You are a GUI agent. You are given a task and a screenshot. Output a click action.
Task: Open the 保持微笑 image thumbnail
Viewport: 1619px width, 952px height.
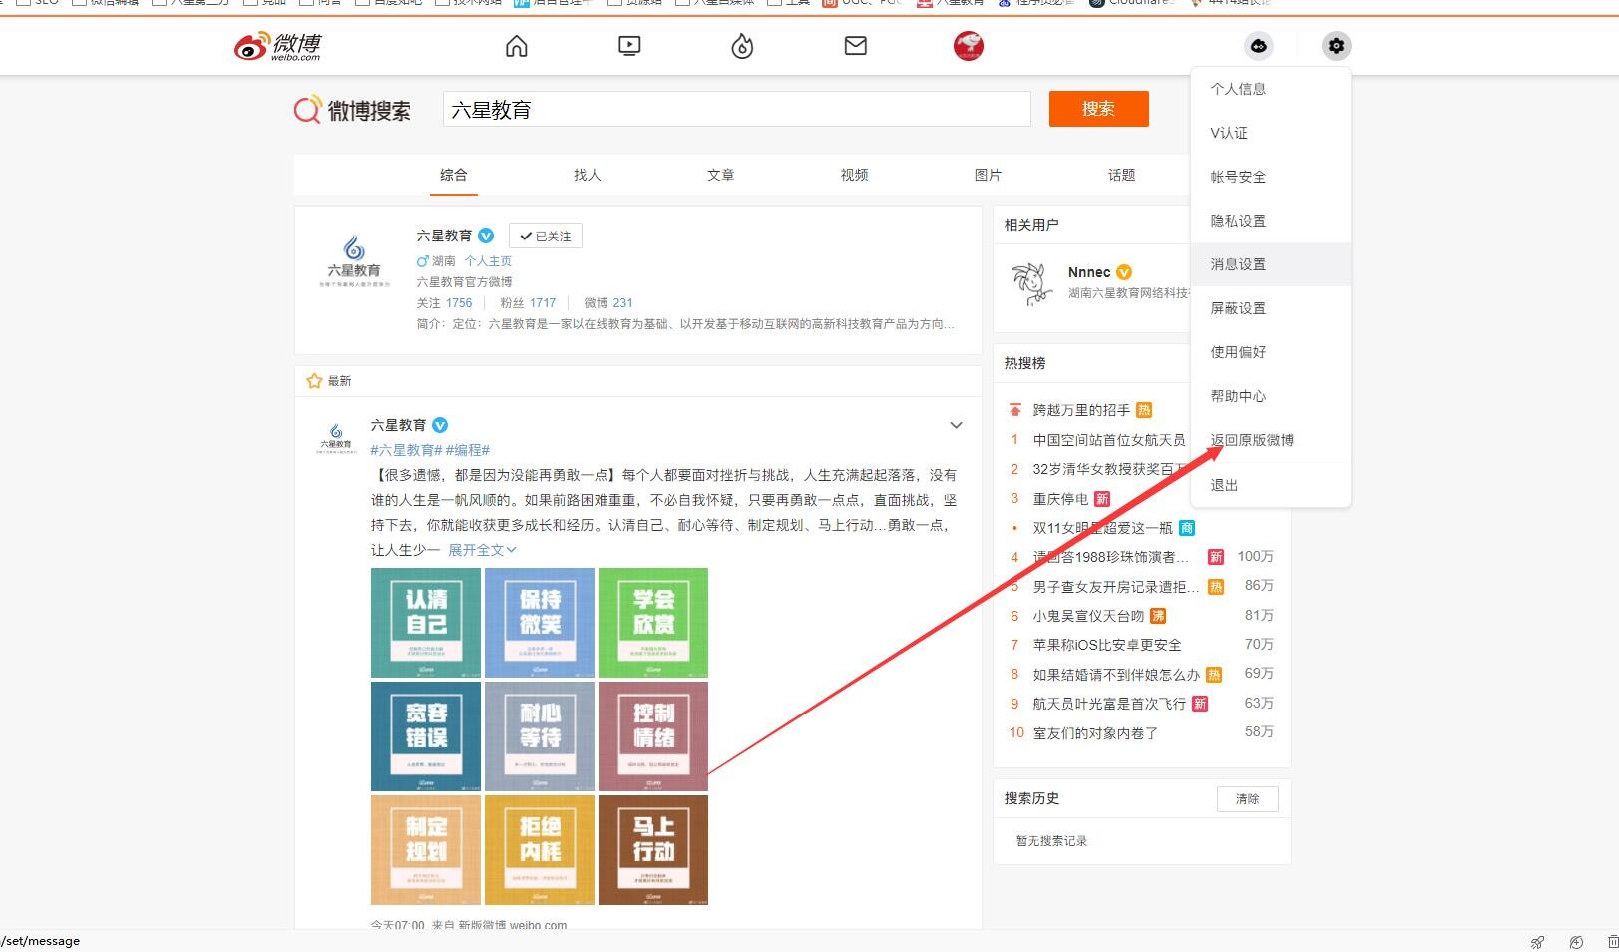[540, 623]
